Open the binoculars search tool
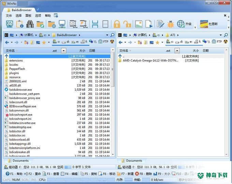This screenshot has height=184, width=232. tap(30, 24)
